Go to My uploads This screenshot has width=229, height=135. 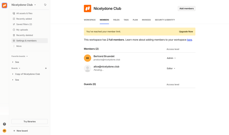22,30
